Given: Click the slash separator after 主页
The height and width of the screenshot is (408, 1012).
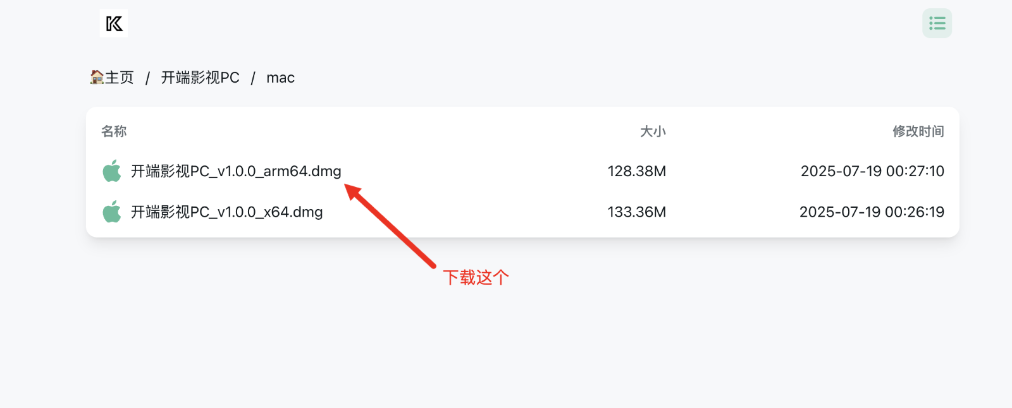Looking at the screenshot, I should [x=147, y=78].
